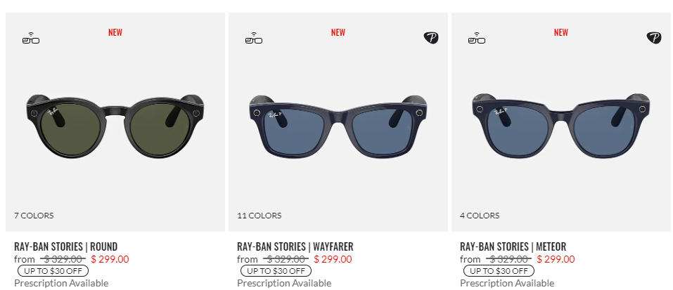
Task: Open Ray-Ban Stories | Round title link
Action: pos(65,246)
